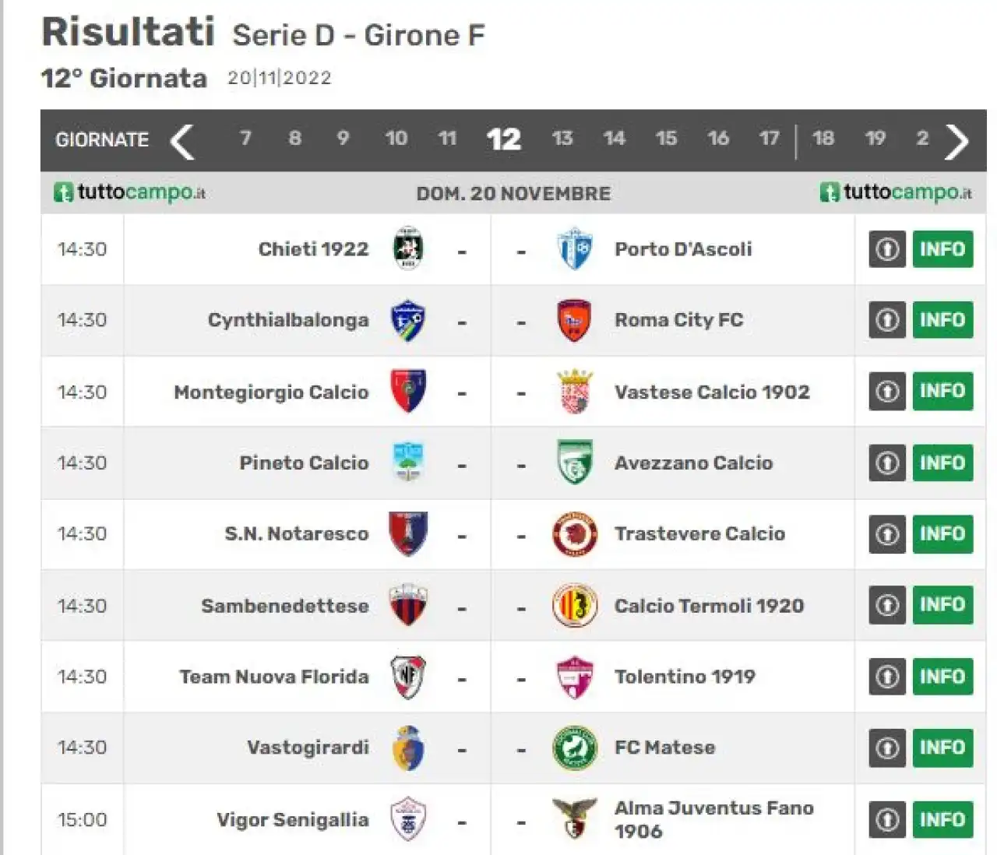The height and width of the screenshot is (855, 997).
Task: Select the Trastevere Calcio team logo
Action: tap(575, 534)
